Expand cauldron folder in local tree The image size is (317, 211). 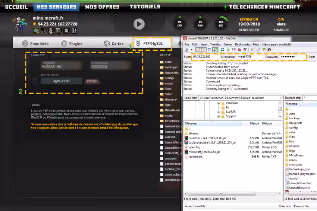click(219, 103)
